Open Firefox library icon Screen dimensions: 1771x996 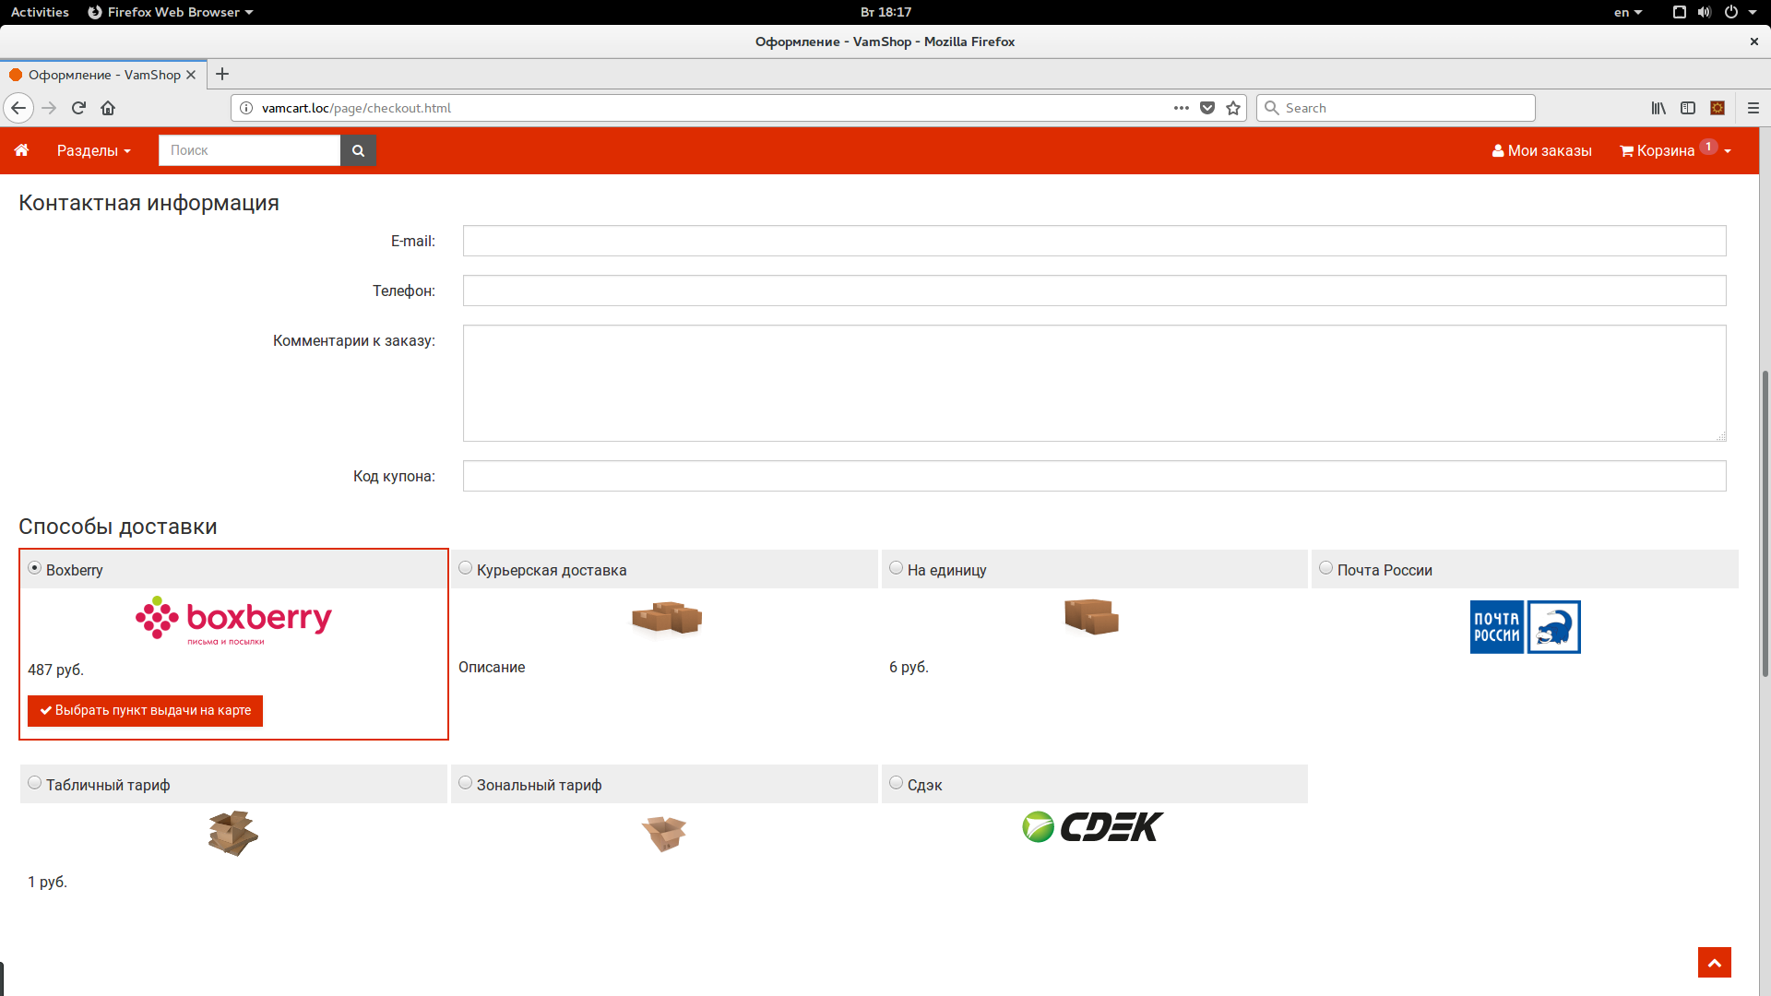tap(1658, 108)
